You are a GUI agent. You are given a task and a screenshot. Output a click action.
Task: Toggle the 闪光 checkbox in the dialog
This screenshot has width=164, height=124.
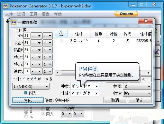point(26,93)
